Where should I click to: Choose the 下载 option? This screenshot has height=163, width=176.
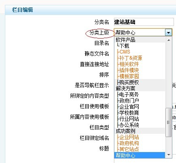(x=140, y=46)
